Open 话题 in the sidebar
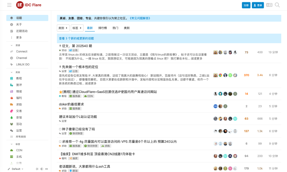Image resolution: width=287 pixels, height=172 pixels. [x=19, y=18]
